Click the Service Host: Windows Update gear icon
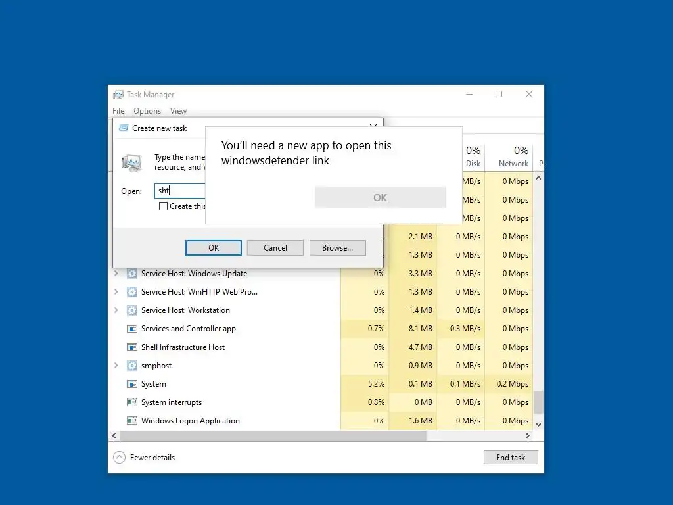Screen dimensions: 673x505 (x=131, y=274)
